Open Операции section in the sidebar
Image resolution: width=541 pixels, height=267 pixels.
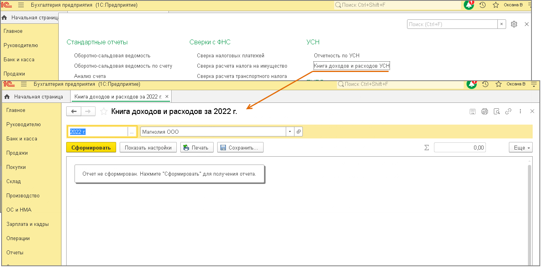pos(18,239)
